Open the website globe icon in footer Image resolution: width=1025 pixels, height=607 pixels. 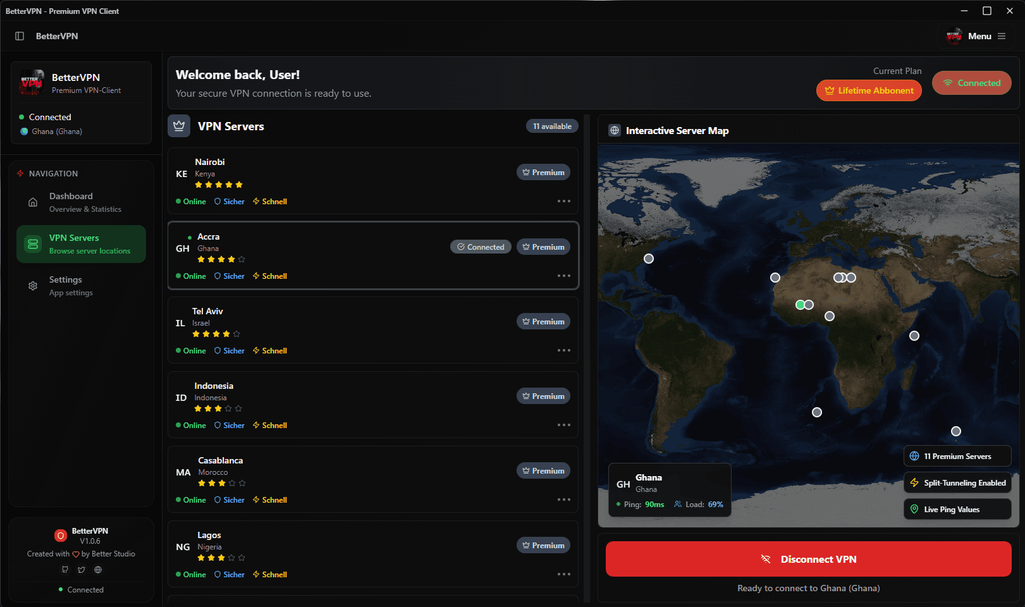pyautogui.click(x=98, y=570)
